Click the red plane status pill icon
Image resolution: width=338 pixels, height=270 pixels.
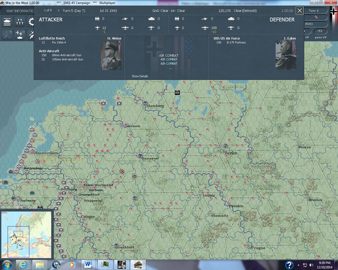pos(317,17)
